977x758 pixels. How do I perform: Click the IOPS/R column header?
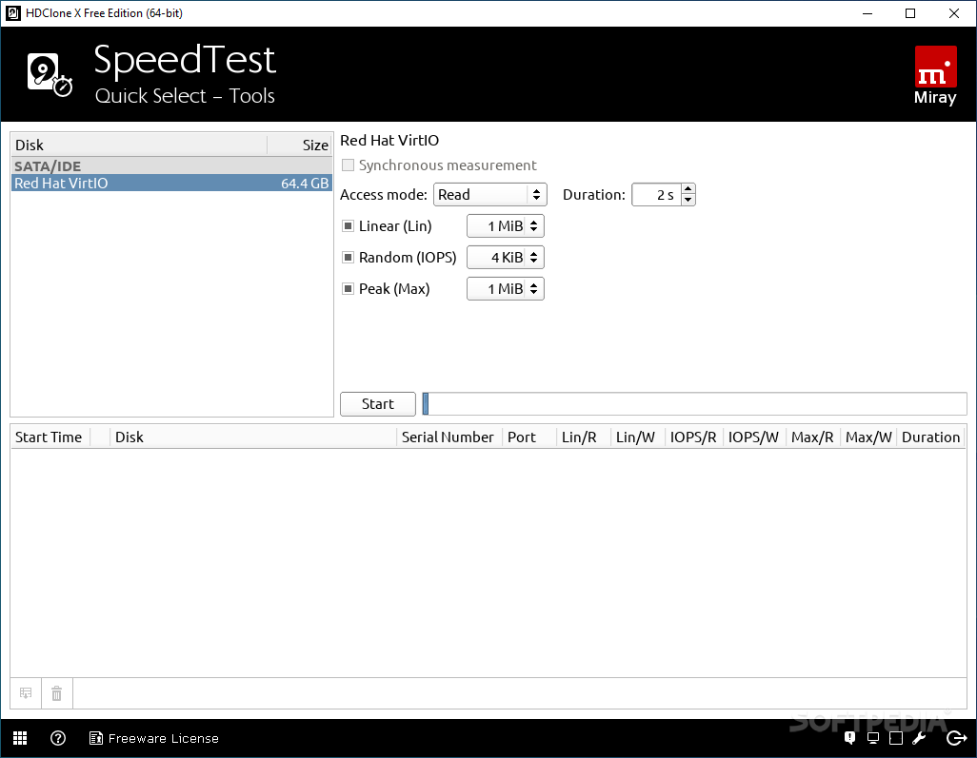click(x=693, y=437)
